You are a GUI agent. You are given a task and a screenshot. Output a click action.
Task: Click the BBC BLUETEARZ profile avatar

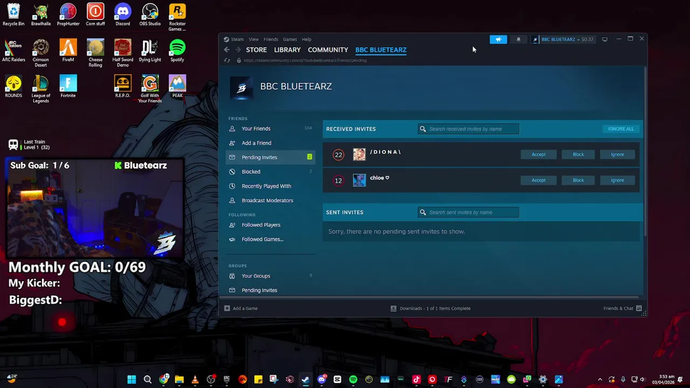[x=241, y=87]
